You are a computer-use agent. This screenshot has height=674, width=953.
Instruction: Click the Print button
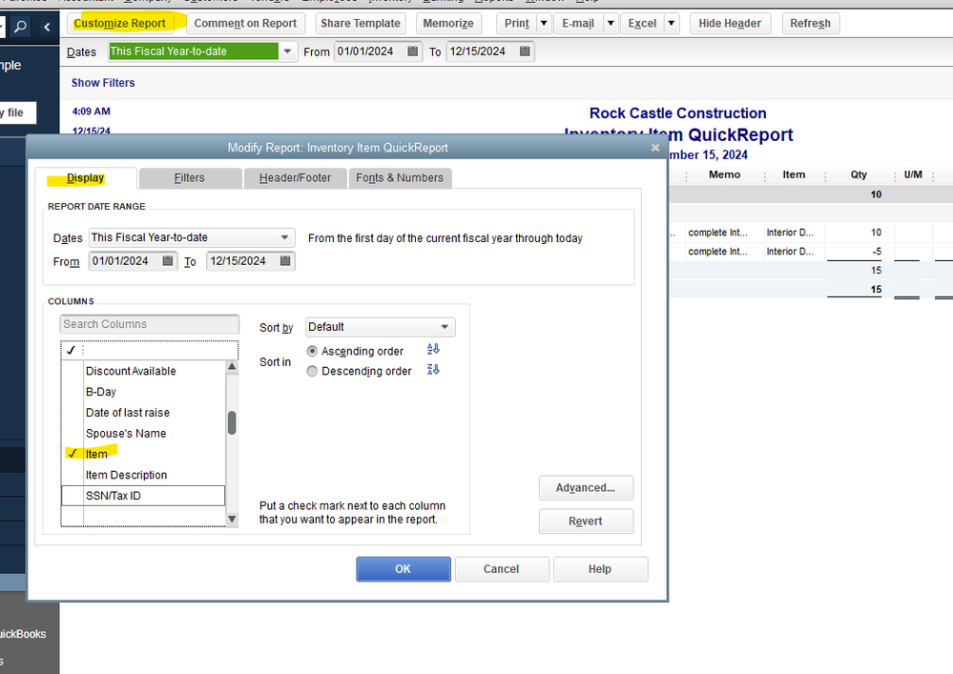click(x=517, y=24)
